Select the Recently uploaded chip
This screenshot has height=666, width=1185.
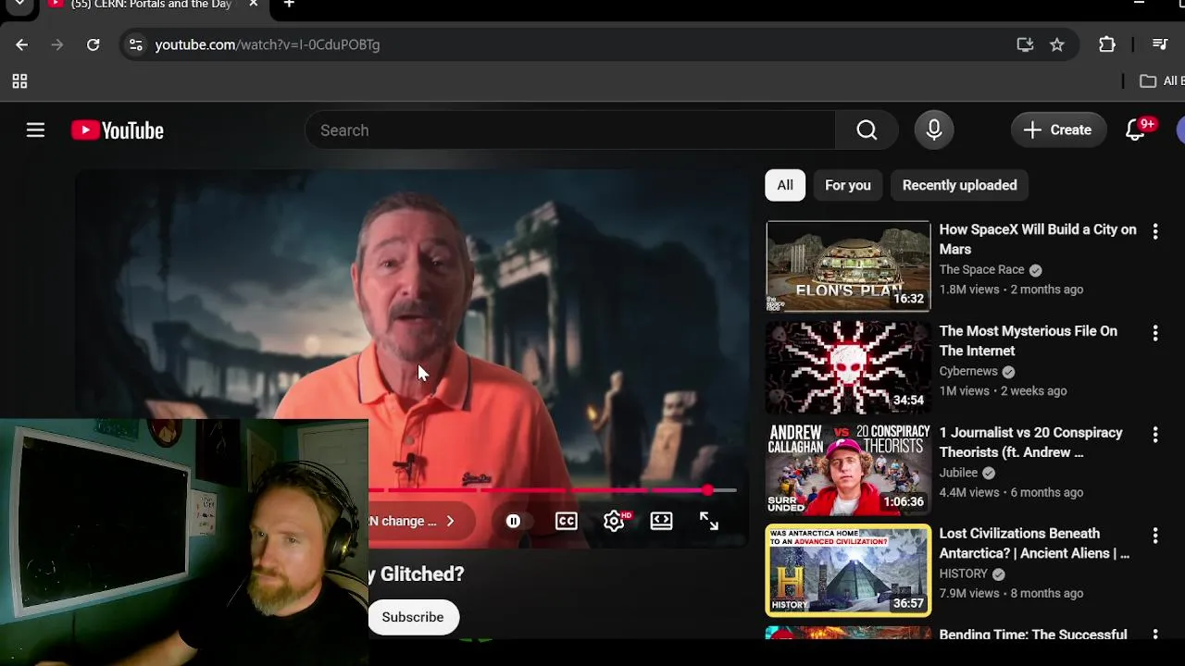pyautogui.click(x=959, y=185)
